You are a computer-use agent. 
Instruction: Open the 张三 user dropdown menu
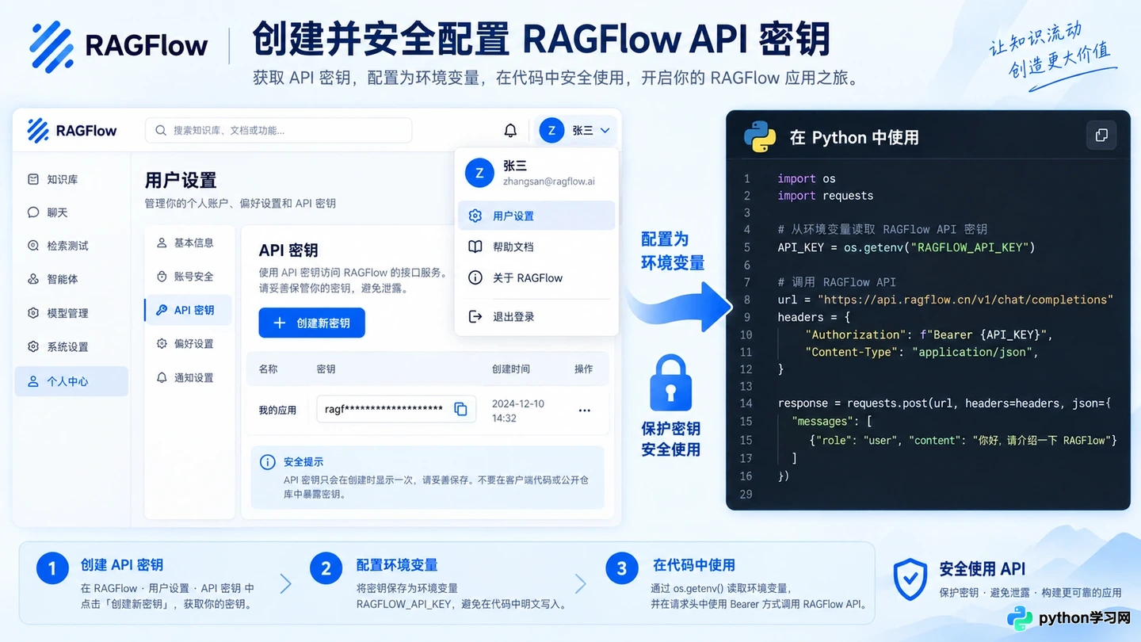(x=576, y=130)
